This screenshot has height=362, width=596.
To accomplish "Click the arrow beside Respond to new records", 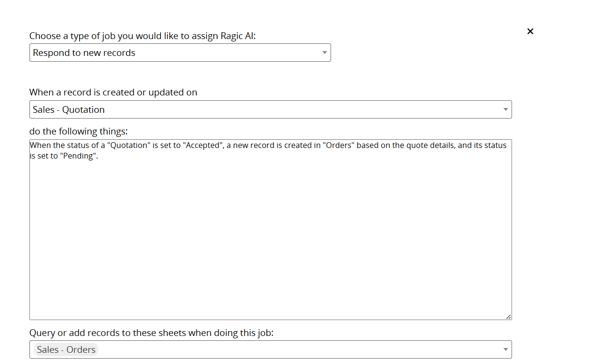I will click(325, 53).
